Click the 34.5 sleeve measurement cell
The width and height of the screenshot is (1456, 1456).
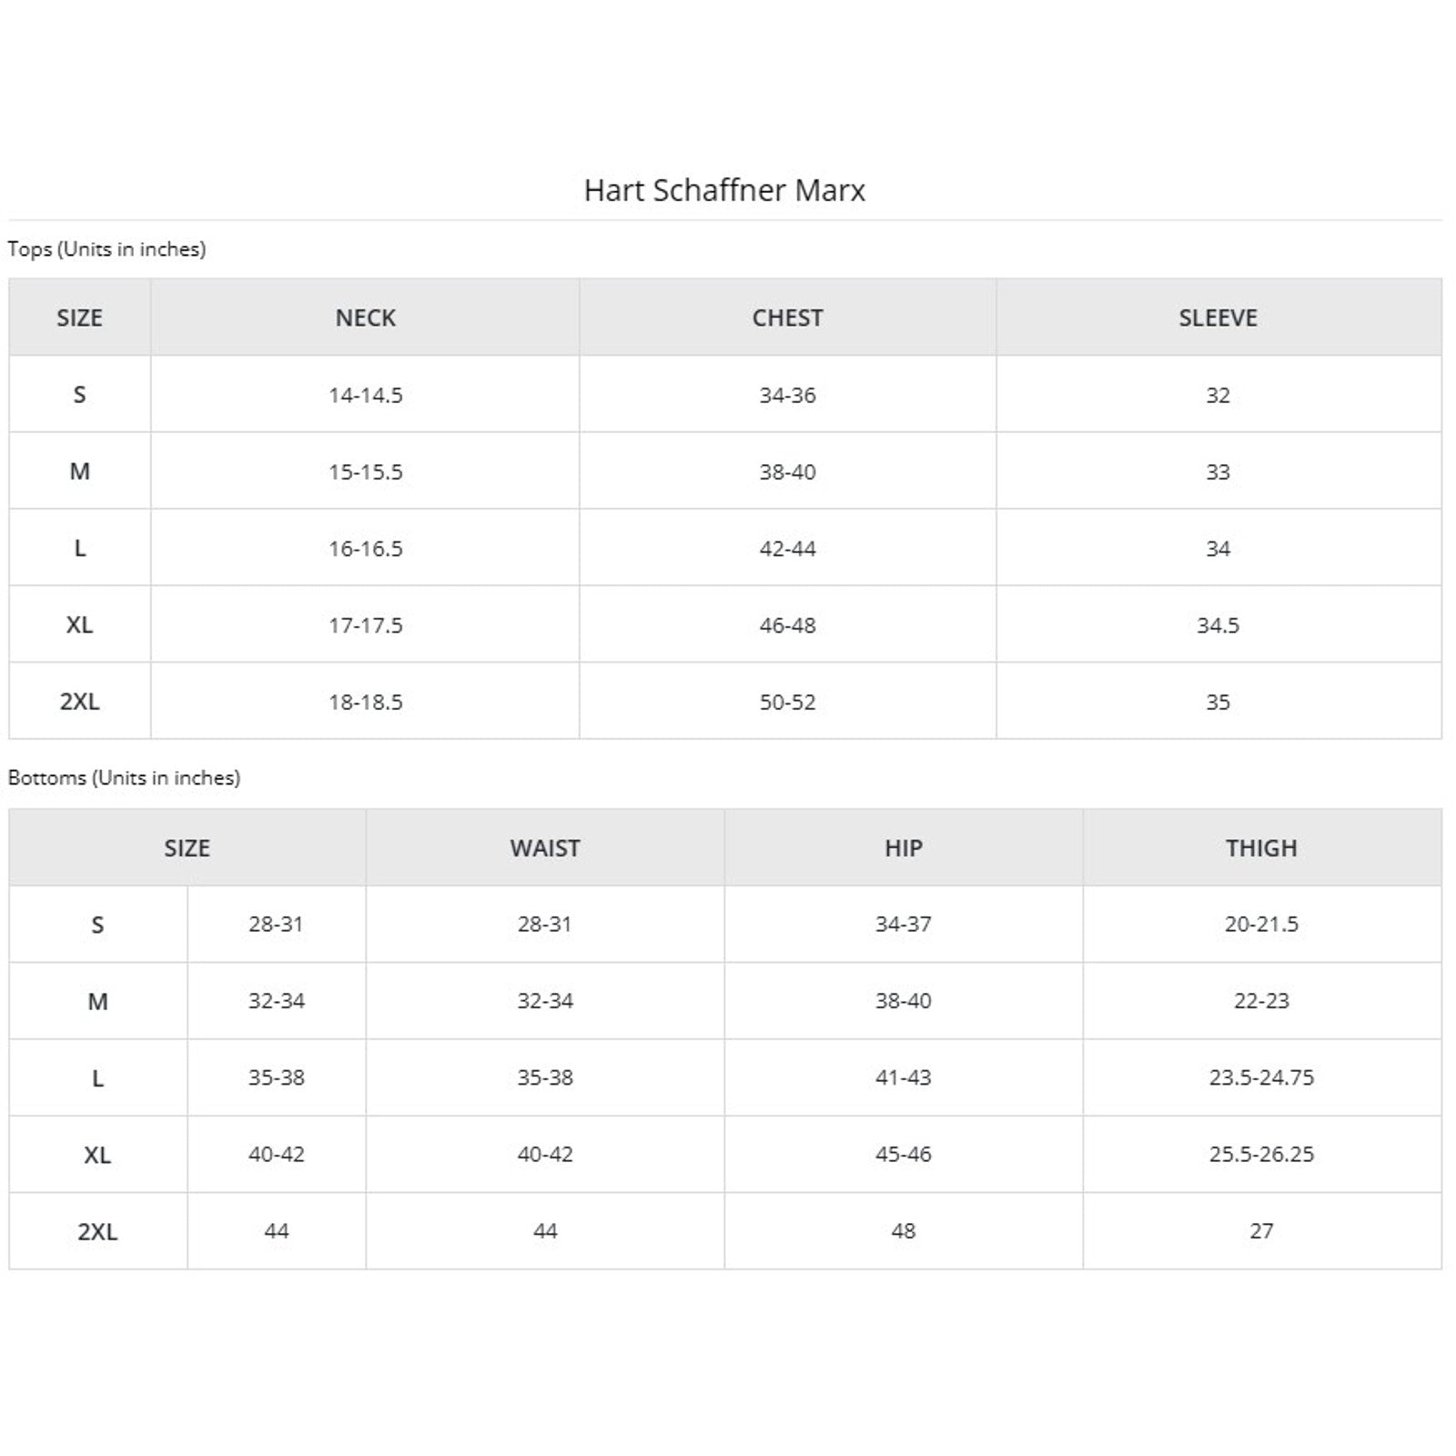[x=1218, y=625]
